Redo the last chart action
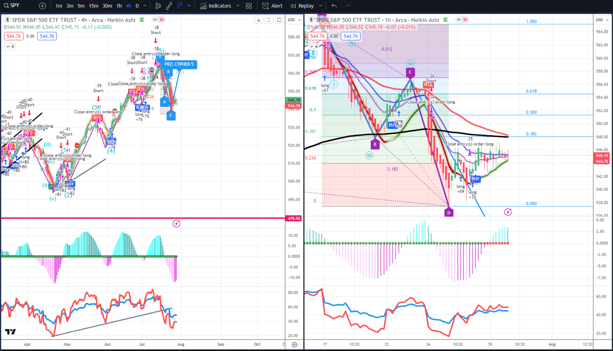The width and height of the screenshot is (613, 351). pyautogui.click(x=348, y=6)
